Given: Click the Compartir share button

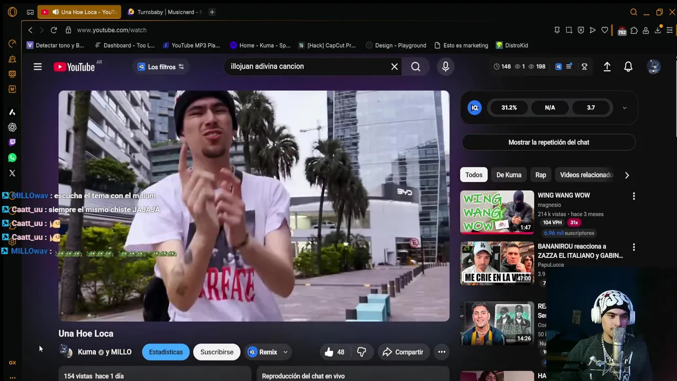Looking at the screenshot, I should (403, 352).
